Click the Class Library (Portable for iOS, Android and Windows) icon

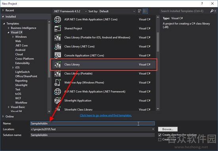(57, 38)
